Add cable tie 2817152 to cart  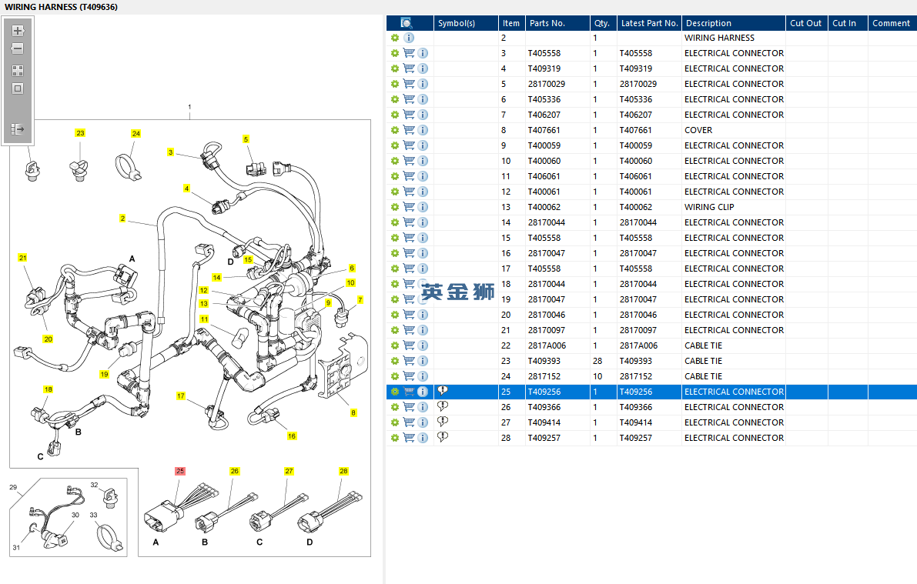pos(409,376)
